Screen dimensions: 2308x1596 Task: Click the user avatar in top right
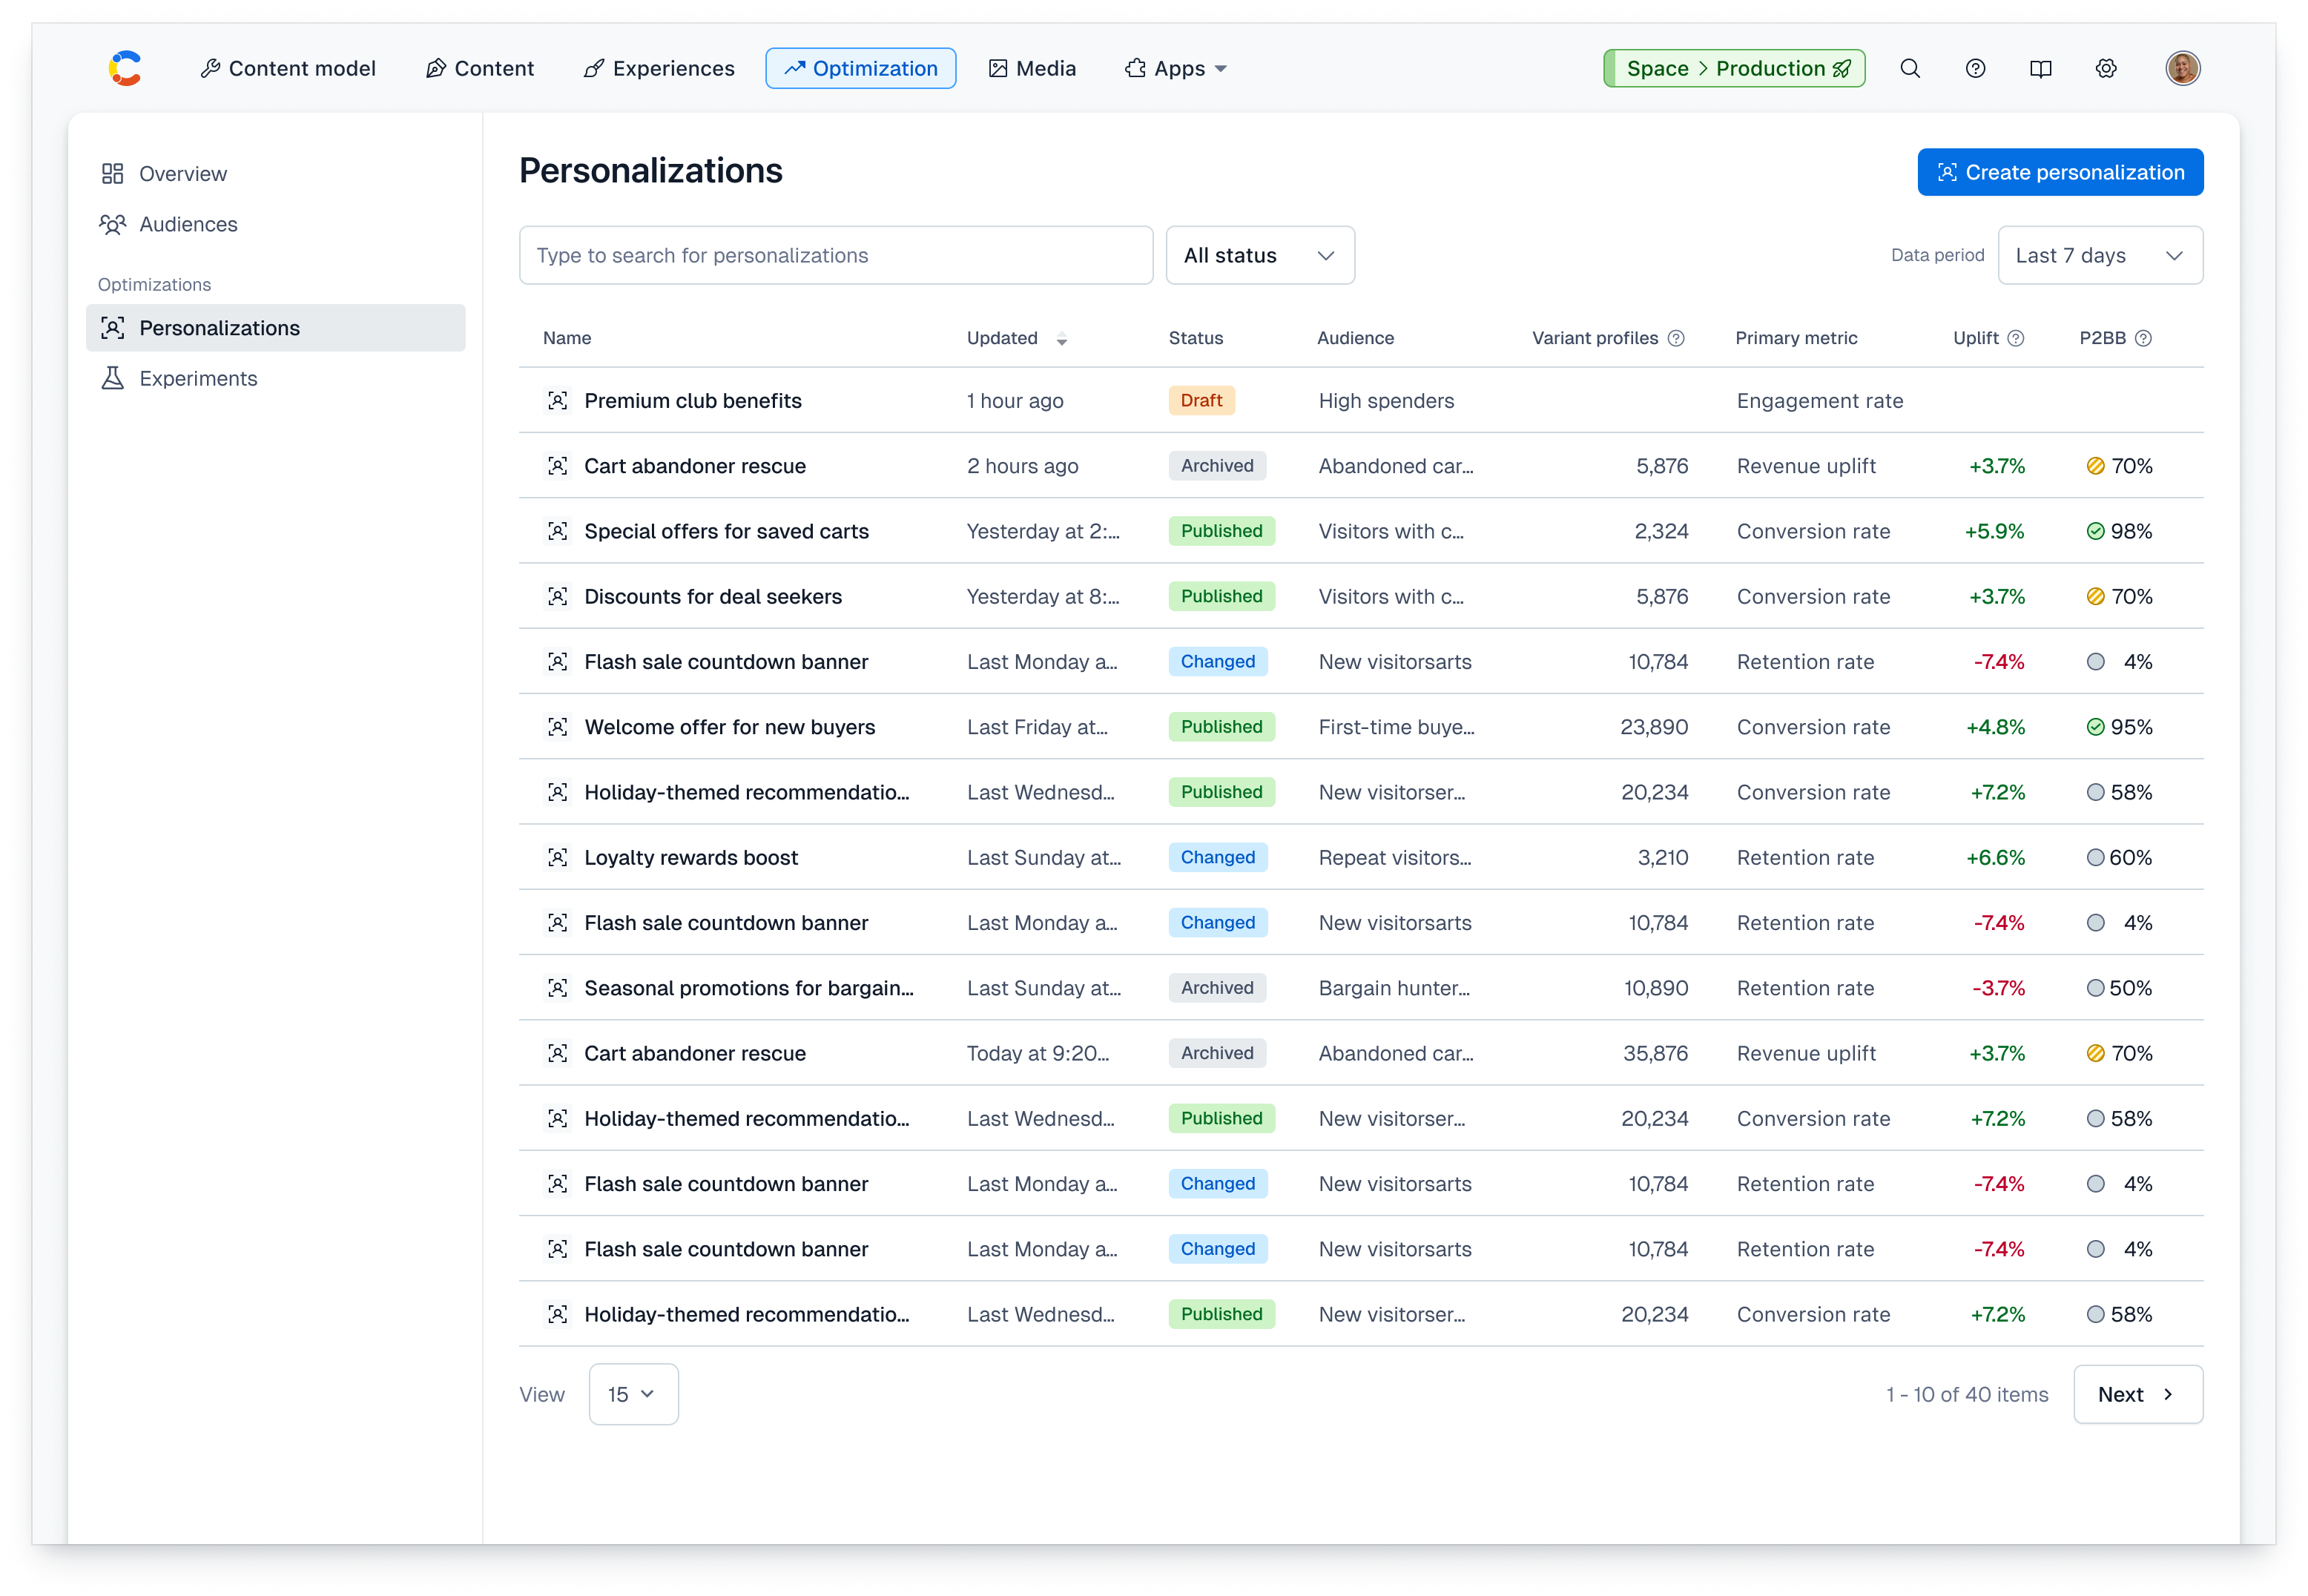click(2182, 68)
